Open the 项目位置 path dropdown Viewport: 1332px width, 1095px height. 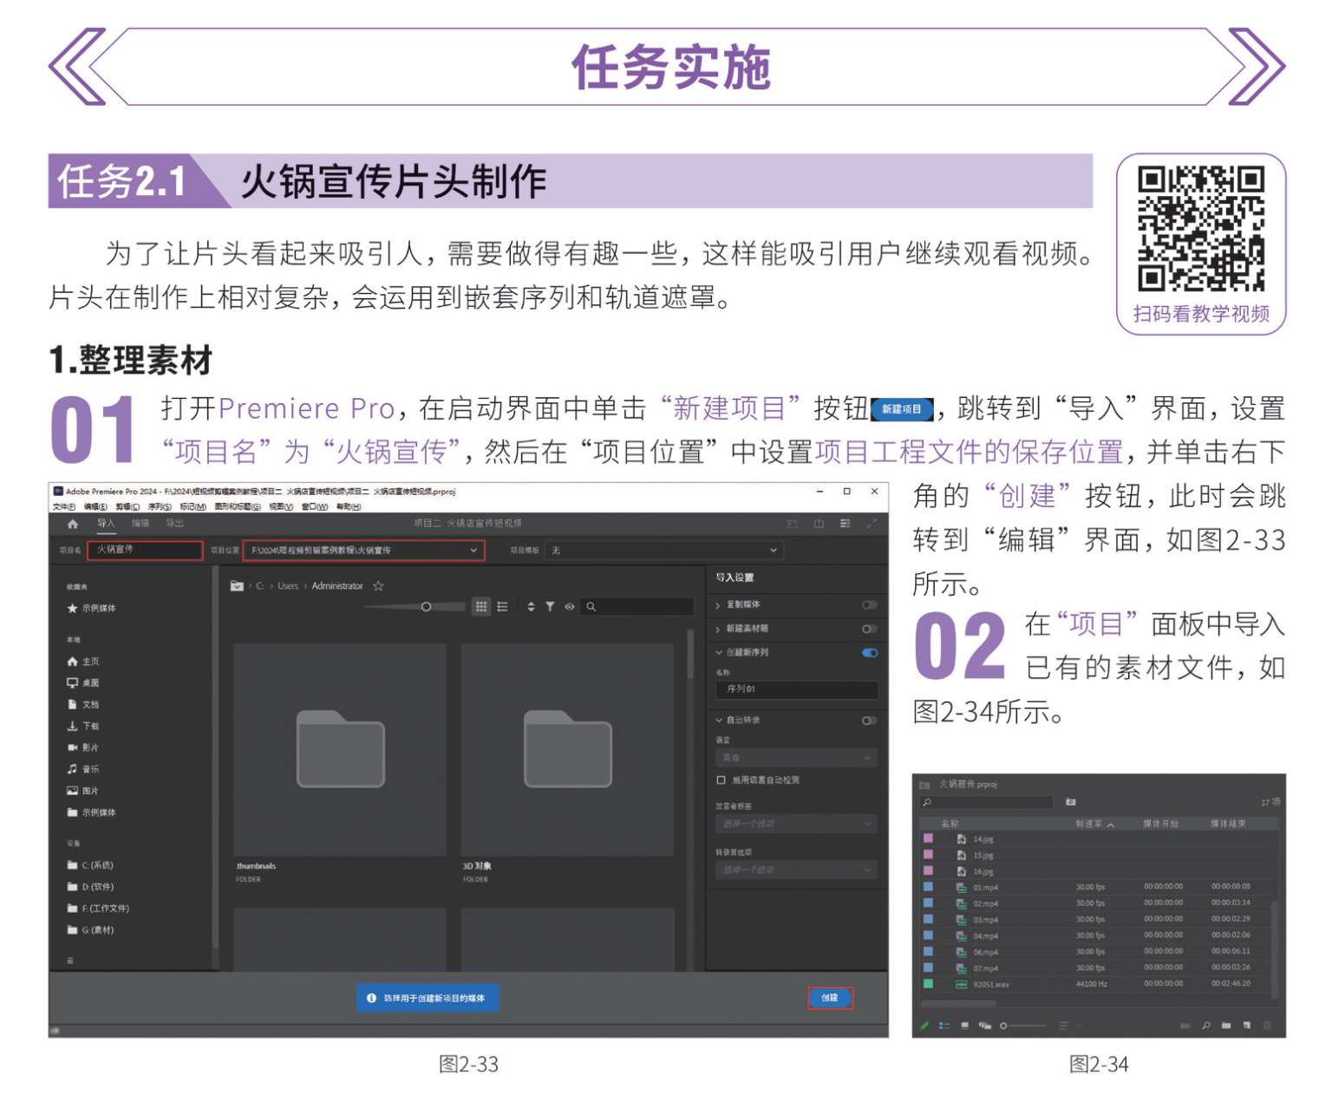(x=473, y=551)
